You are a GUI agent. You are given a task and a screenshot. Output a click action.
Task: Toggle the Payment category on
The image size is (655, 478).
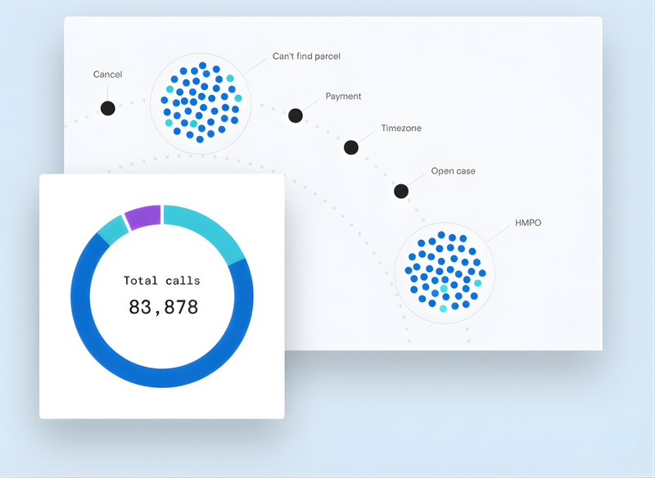tap(341, 96)
